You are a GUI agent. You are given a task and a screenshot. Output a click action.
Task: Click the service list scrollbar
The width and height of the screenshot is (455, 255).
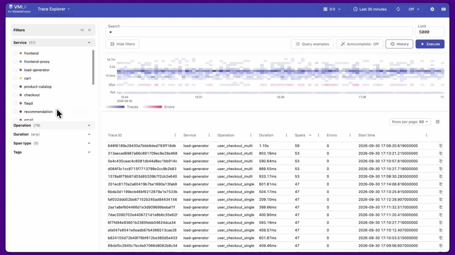pyautogui.click(x=93, y=67)
